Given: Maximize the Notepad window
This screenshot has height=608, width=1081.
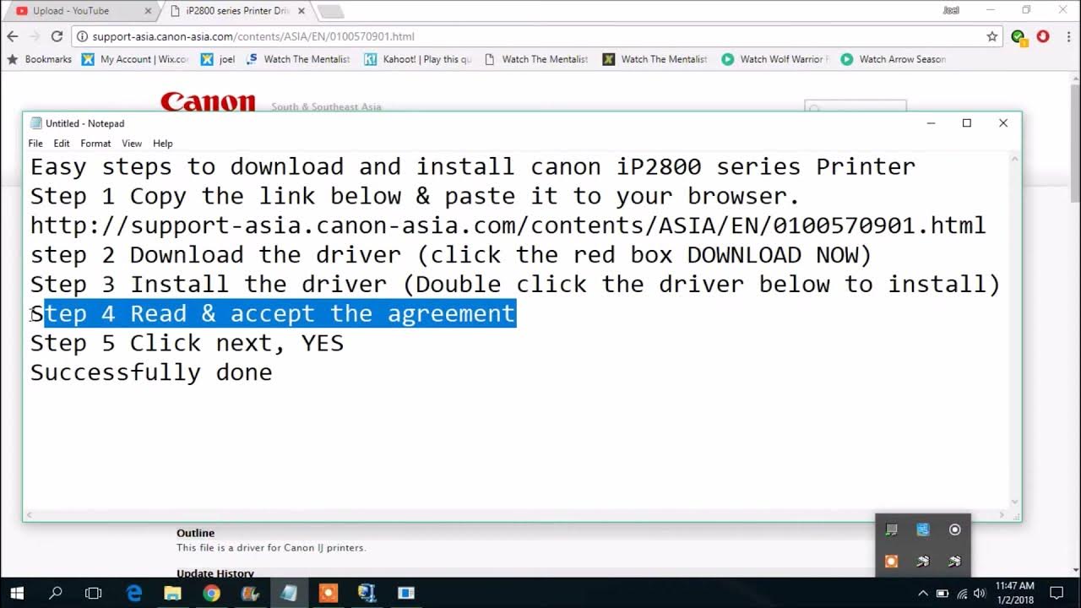Looking at the screenshot, I should (x=967, y=123).
